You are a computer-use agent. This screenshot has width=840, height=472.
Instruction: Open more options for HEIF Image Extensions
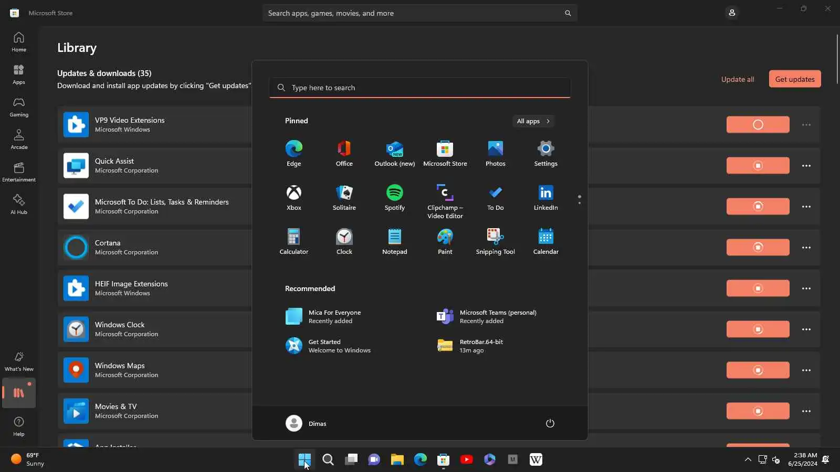806,288
